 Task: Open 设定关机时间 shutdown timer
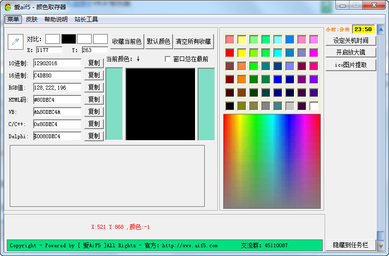(350, 40)
